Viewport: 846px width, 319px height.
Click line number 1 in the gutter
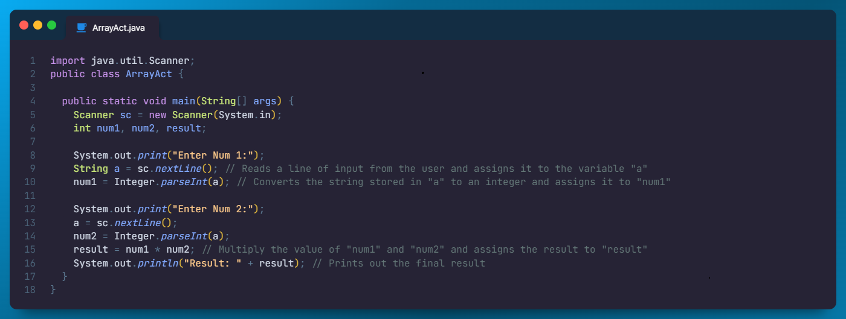tap(32, 60)
